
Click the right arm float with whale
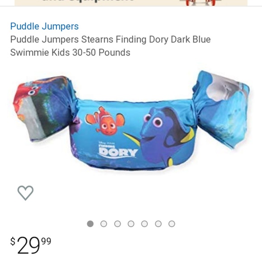pos(222,109)
